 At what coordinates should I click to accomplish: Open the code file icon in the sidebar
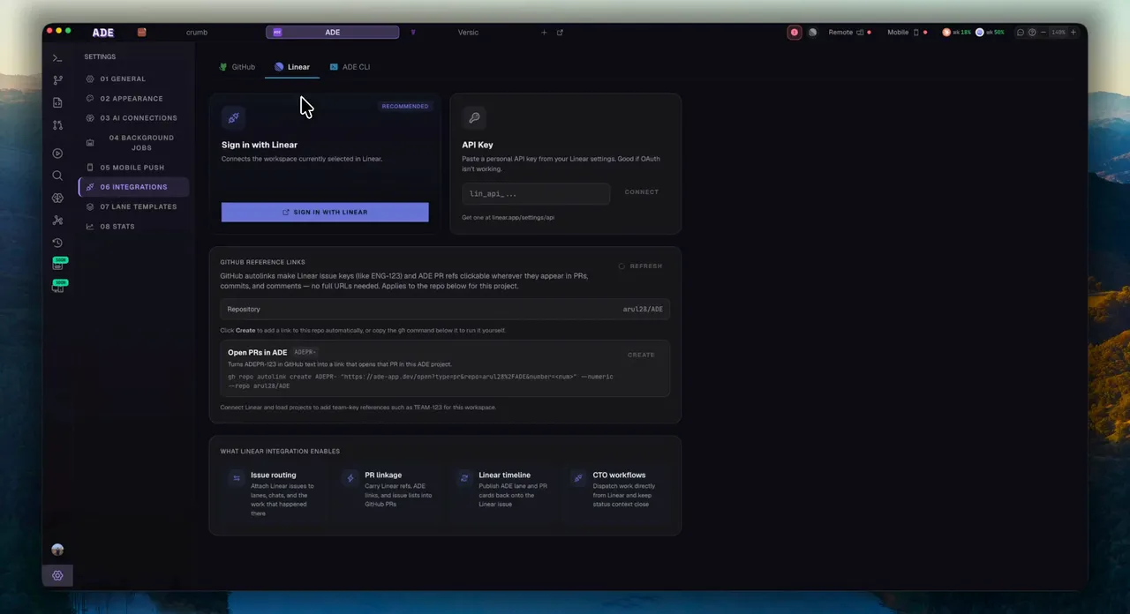57,102
